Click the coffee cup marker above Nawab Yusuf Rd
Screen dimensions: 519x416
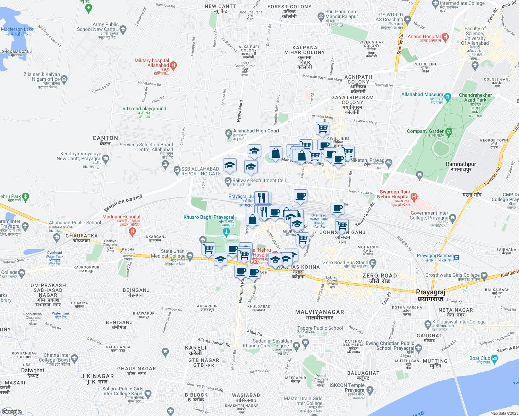[x=300, y=196]
